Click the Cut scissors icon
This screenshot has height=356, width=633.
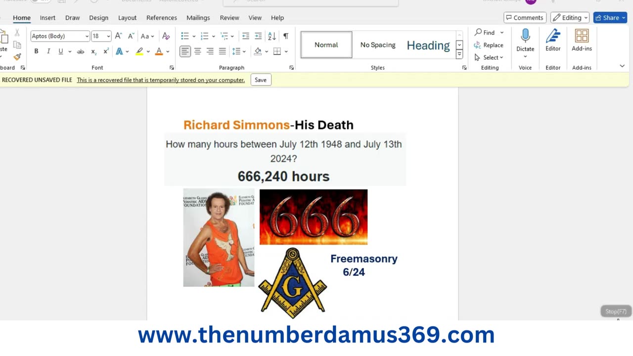pyautogui.click(x=17, y=33)
